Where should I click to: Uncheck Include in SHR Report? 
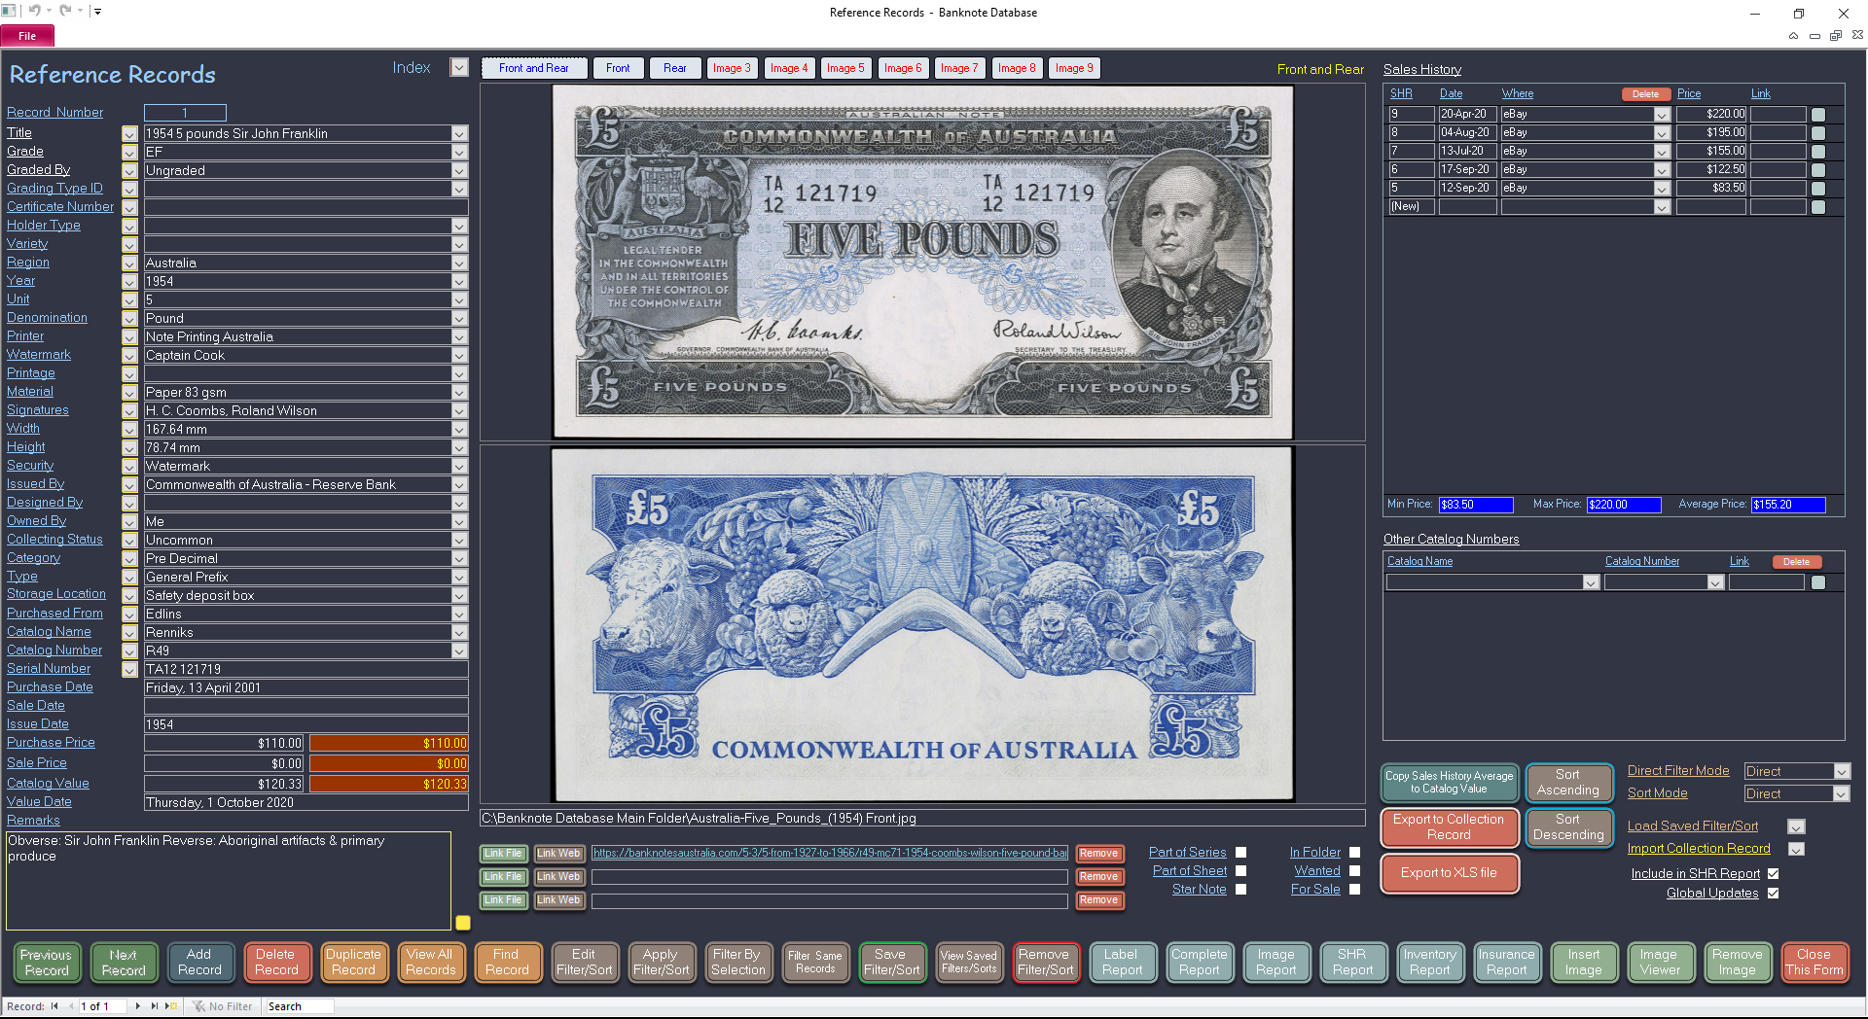click(x=1773, y=874)
